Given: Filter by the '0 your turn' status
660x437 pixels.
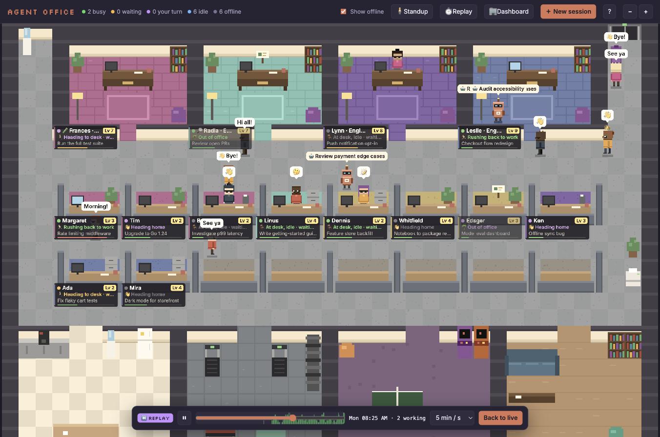Looking at the screenshot, I should pyautogui.click(x=165, y=12).
